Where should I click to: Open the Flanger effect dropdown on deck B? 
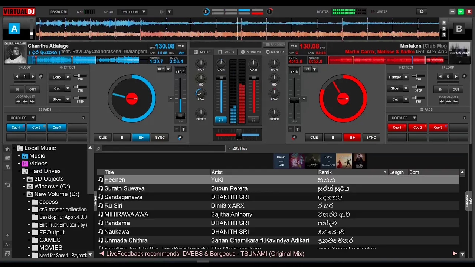click(406, 77)
